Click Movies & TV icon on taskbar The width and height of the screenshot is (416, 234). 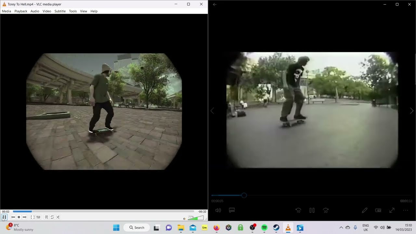(x=300, y=227)
